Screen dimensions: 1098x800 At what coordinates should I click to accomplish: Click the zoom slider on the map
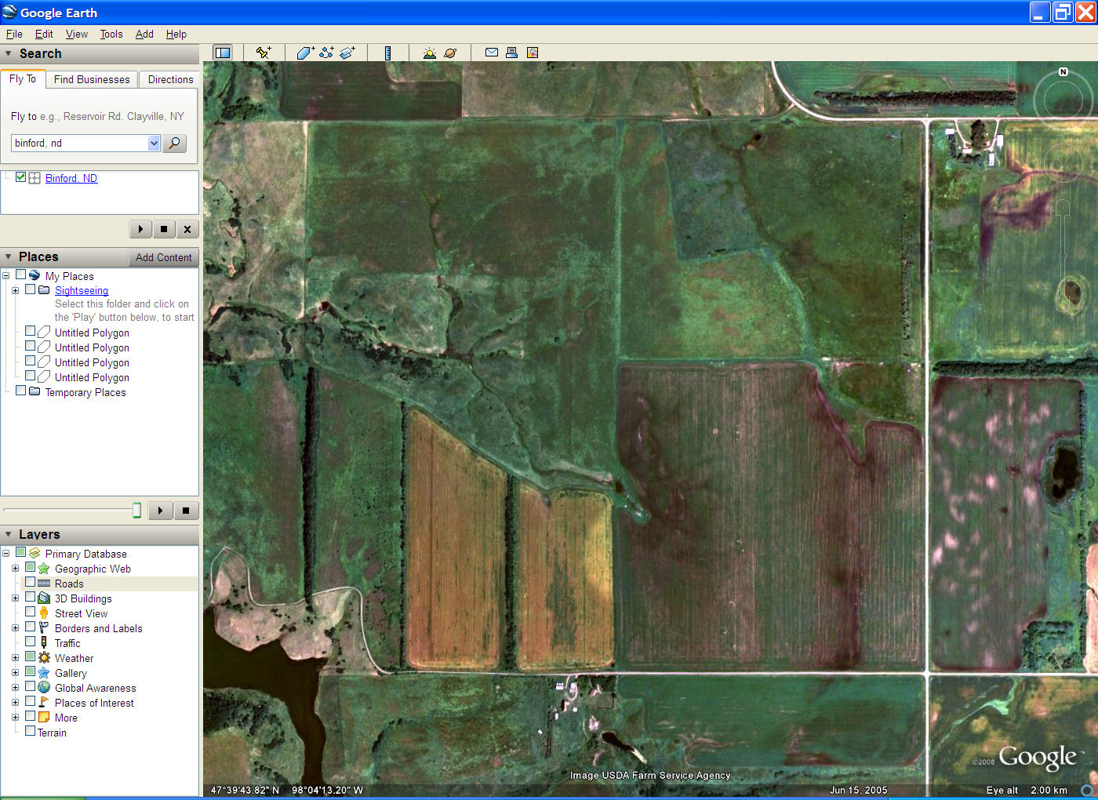(x=1063, y=256)
